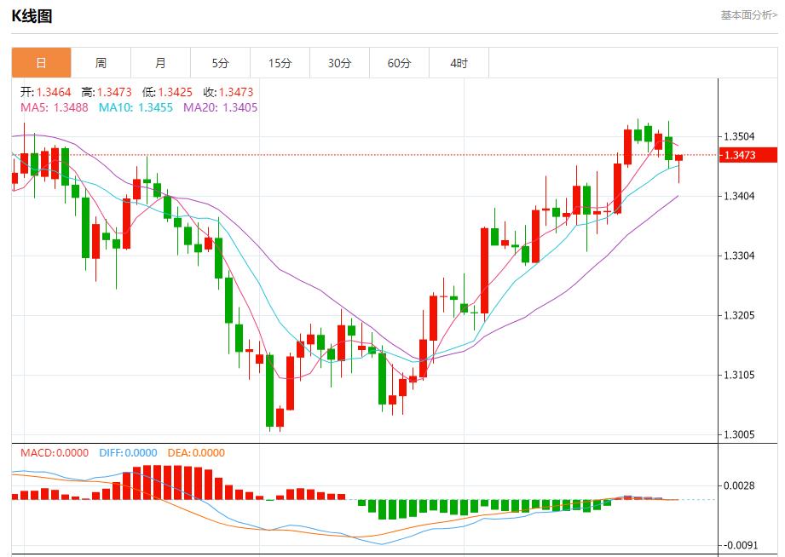Switch to the 30分 chart tab
This screenshot has width=785, height=557.
(339, 63)
